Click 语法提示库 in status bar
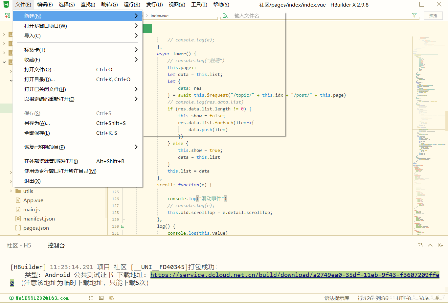Screen dimensions: 448x303 (337, 298)
